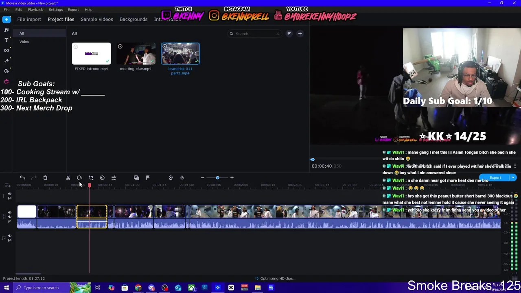Open the Help menu
The image size is (521, 293).
(88, 9)
